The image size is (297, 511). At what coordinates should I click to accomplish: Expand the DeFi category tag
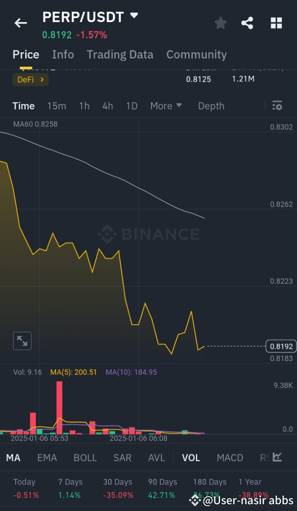(30, 80)
